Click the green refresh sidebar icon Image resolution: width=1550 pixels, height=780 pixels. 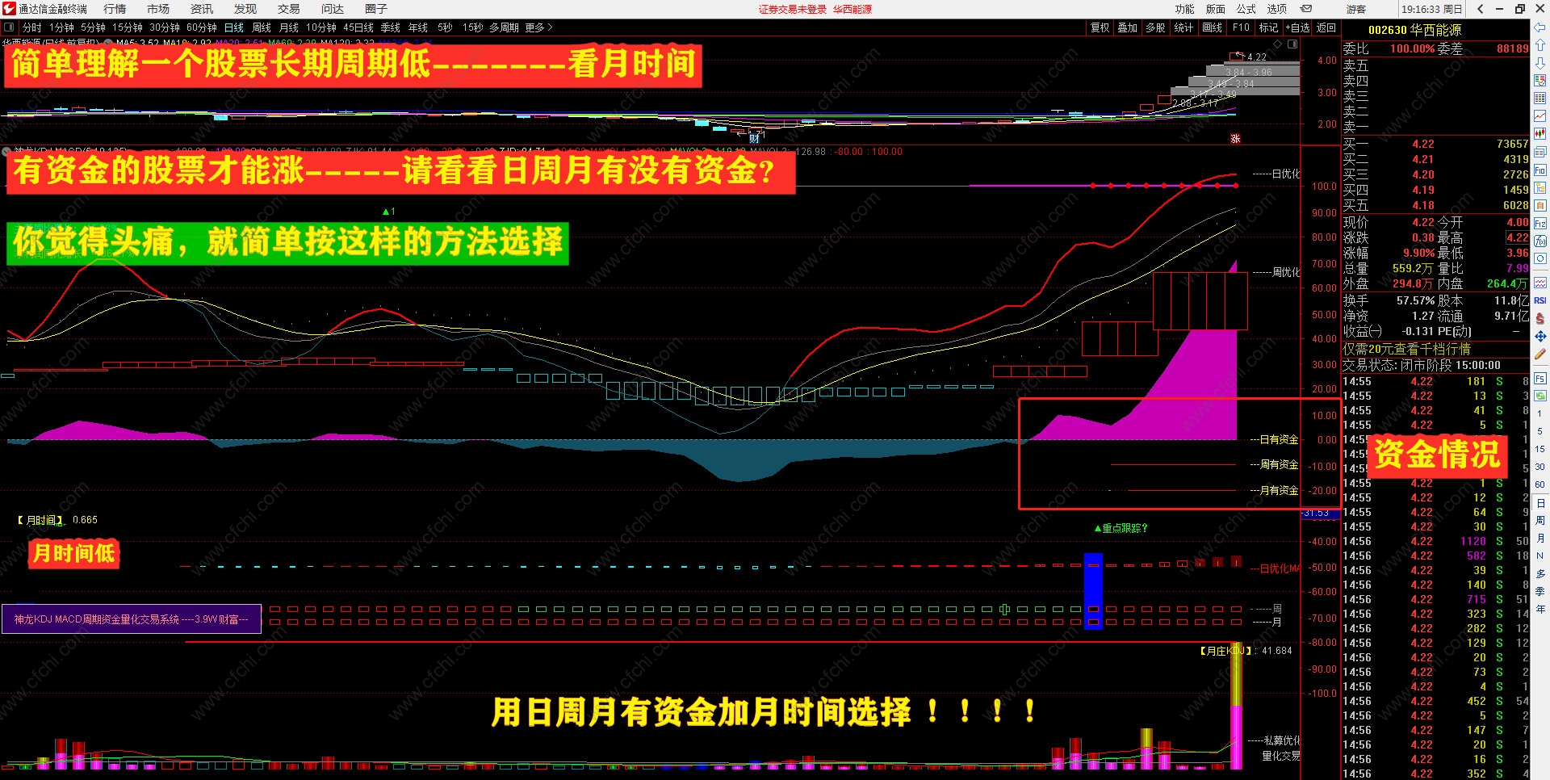click(x=1540, y=396)
